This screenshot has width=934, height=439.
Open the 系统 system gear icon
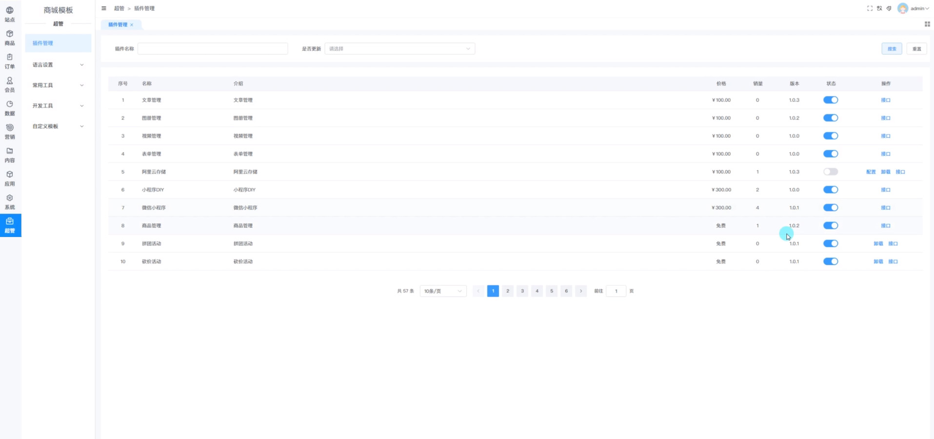pyautogui.click(x=10, y=201)
